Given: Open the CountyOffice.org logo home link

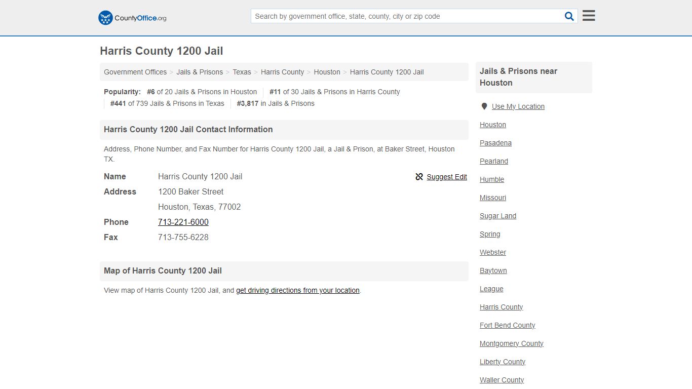Looking at the screenshot, I should [x=132, y=18].
